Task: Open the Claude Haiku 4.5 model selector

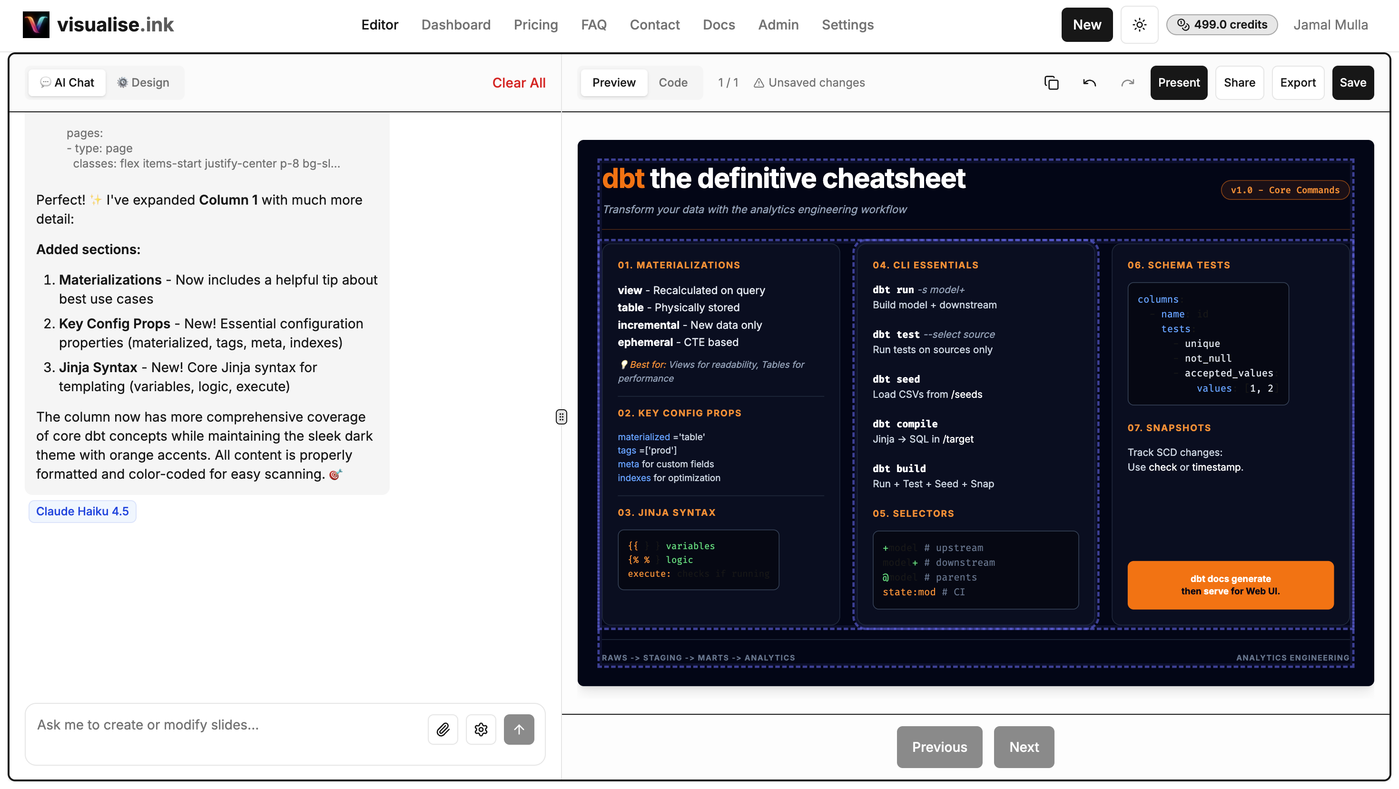Action: (x=82, y=511)
